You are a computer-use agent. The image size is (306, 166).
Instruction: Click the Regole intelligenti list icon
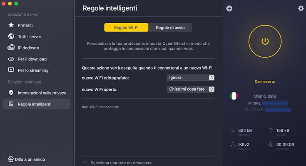tap(11, 104)
